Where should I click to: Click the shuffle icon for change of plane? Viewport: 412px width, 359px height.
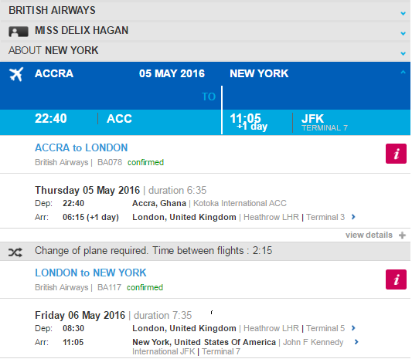[15, 252]
